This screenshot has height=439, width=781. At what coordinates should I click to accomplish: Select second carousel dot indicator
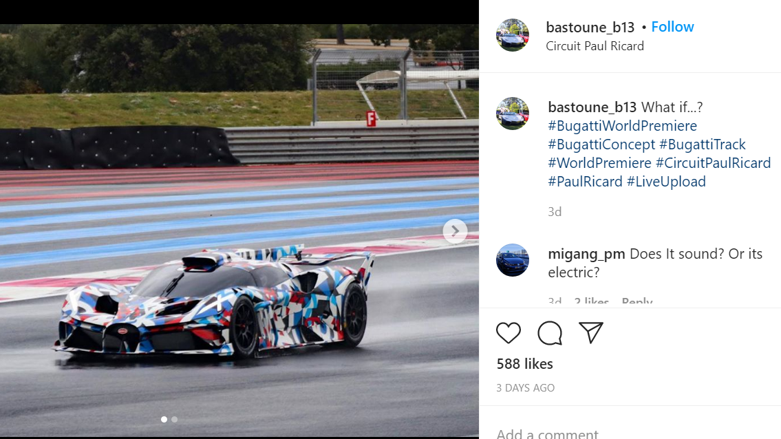[x=174, y=420]
